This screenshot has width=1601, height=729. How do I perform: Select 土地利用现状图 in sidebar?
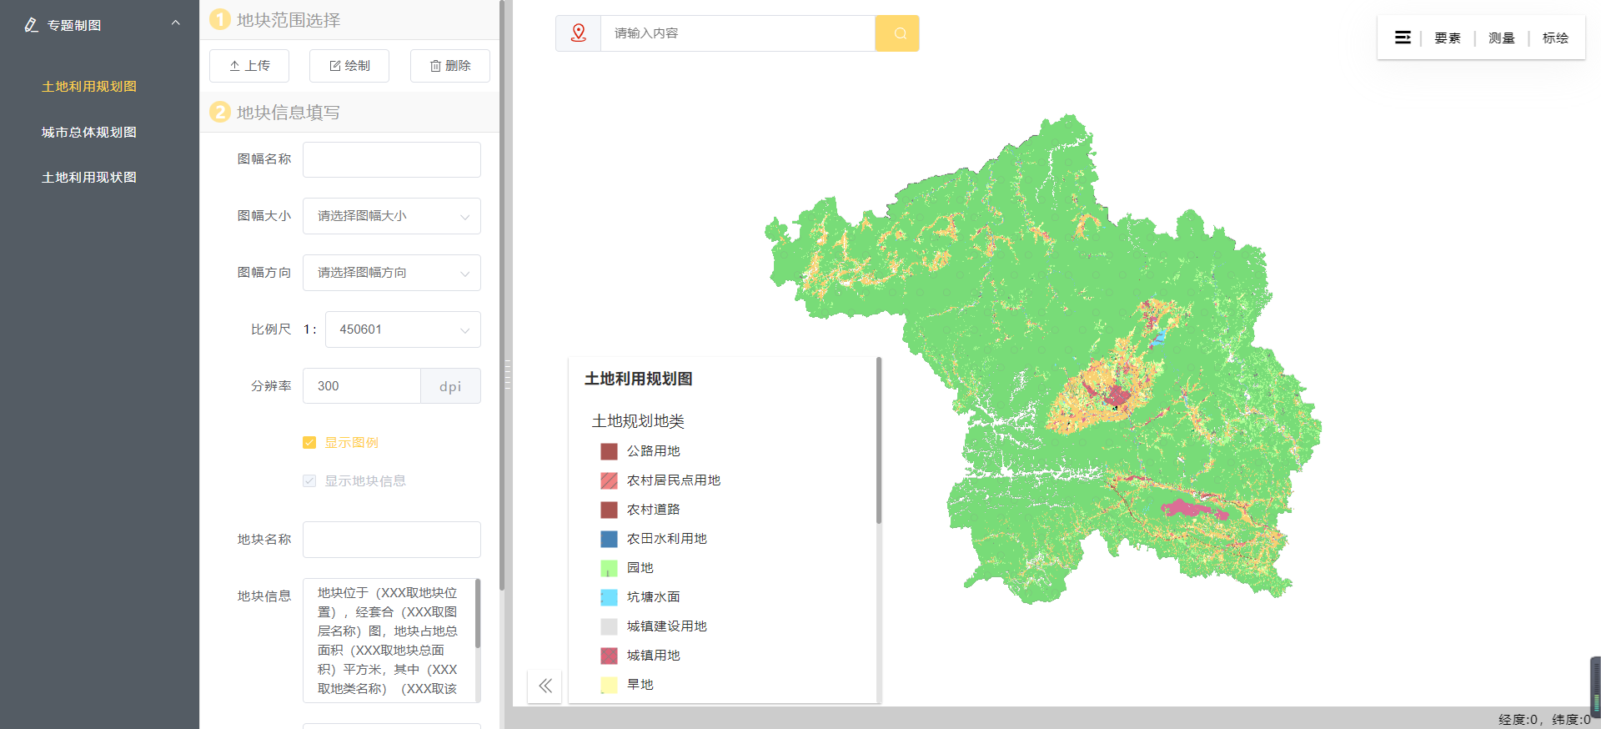click(89, 178)
